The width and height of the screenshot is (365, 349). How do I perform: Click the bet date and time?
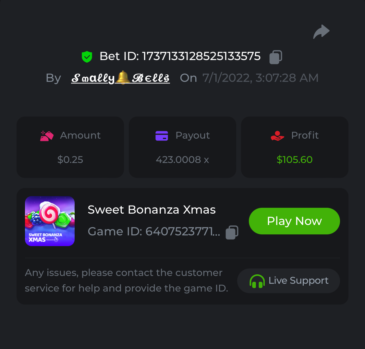tap(260, 78)
